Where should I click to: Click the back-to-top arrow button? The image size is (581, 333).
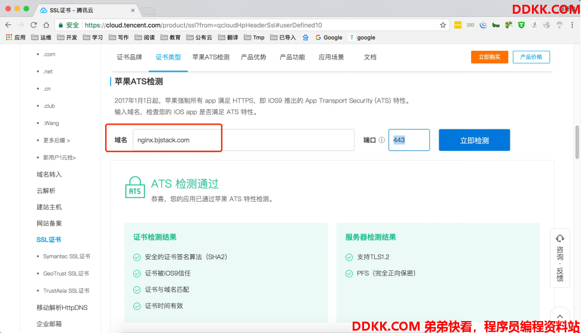(560, 316)
